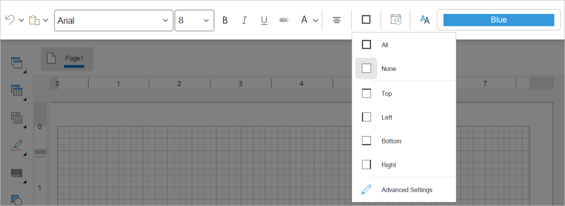Click the table component icon in sidebar
The height and width of the screenshot is (206, 565).
(x=16, y=90)
